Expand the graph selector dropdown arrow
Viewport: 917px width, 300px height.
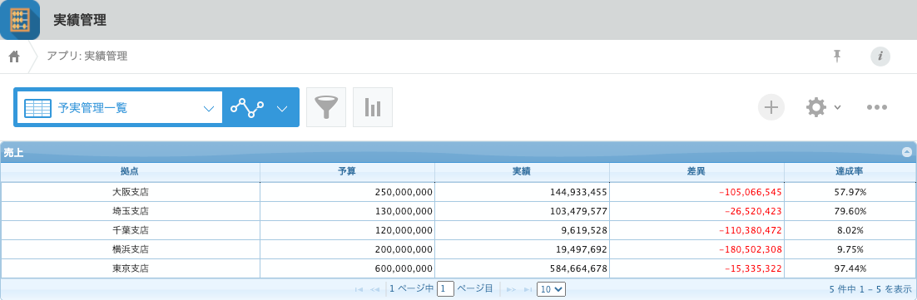[282, 109]
